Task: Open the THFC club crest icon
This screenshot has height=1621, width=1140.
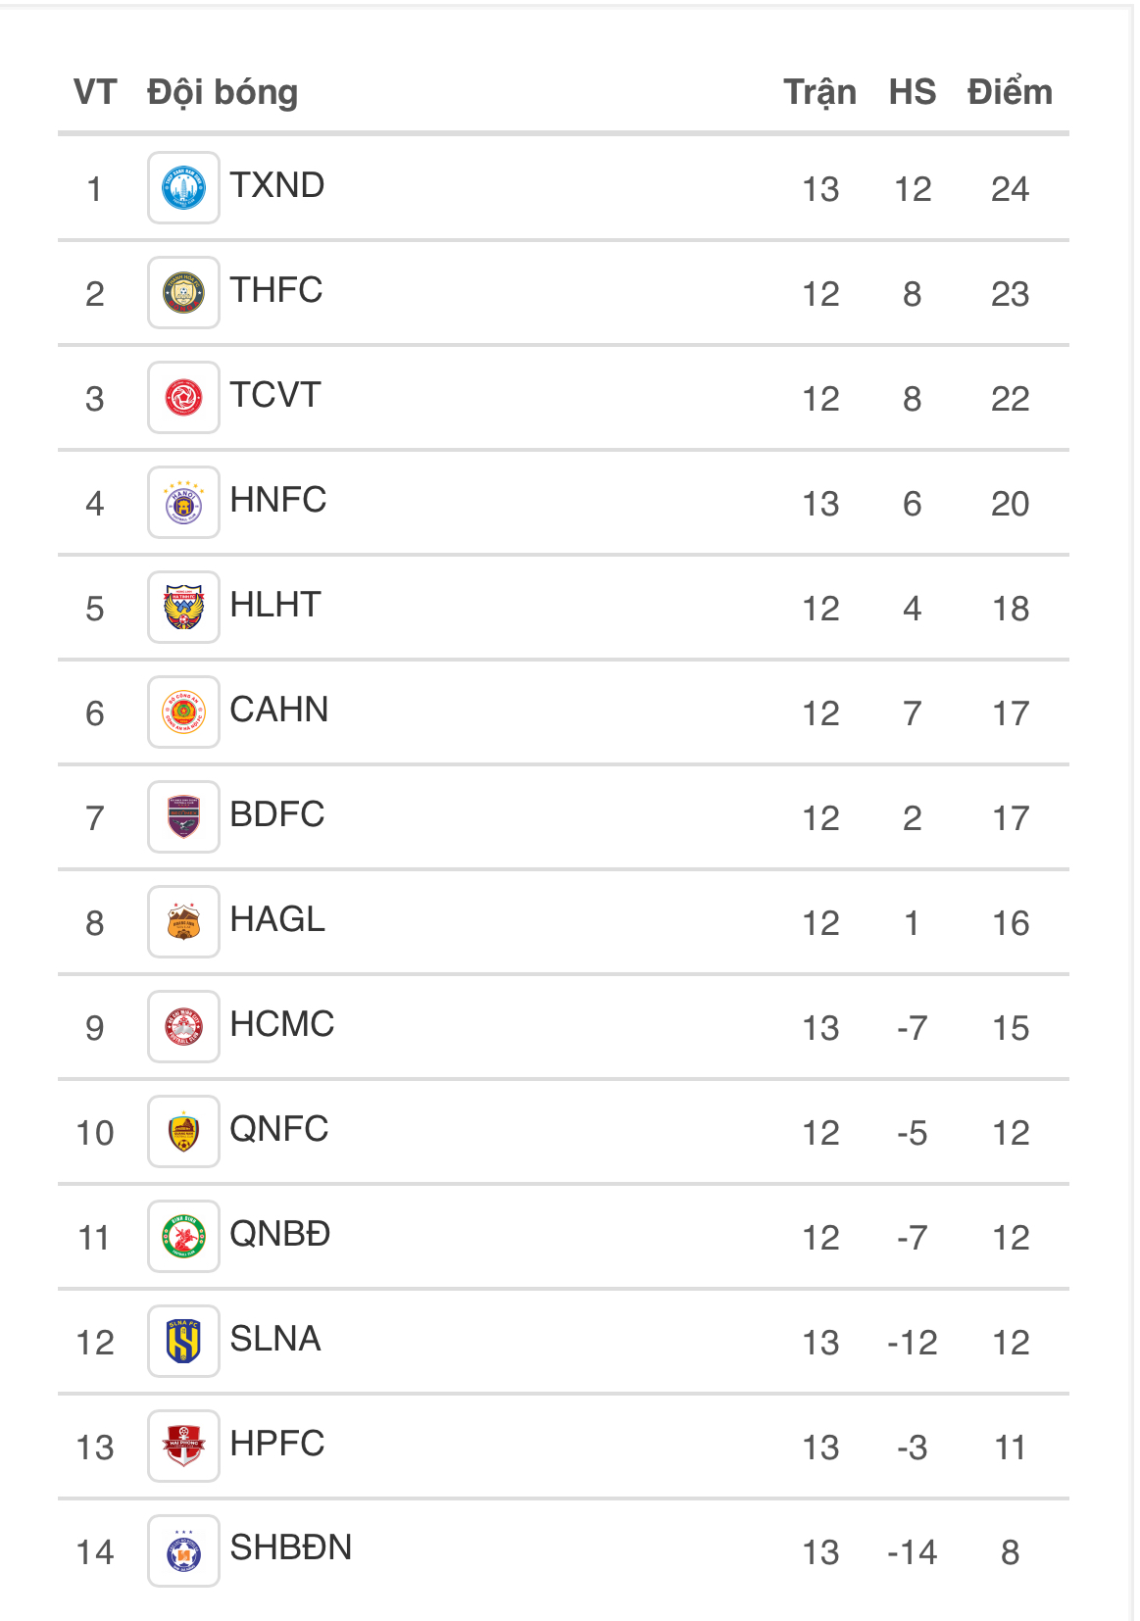Action: [183, 293]
